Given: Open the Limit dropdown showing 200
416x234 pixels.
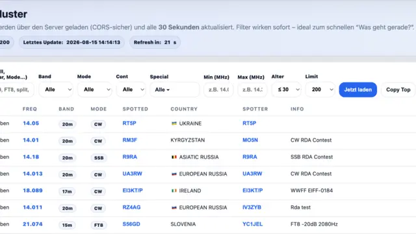Looking at the screenshot, I should 320,90.
